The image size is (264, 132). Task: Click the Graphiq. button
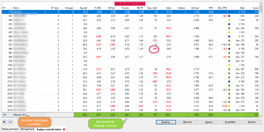pyautogui.click(x=166, y=122)
